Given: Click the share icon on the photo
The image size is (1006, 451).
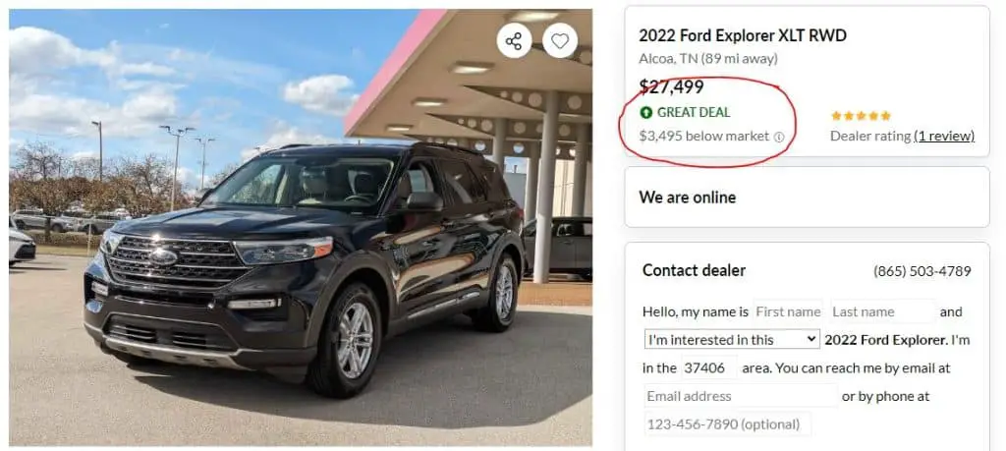Looking at the screenshot, I should click(514, 40).
